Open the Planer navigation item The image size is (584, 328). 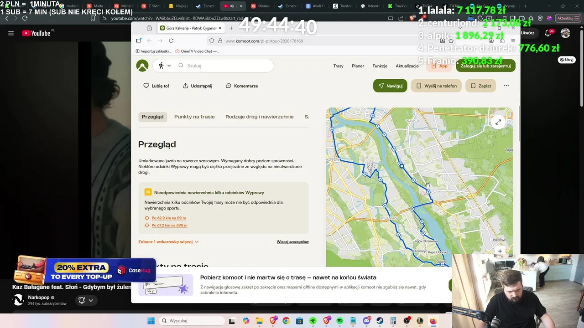(x=358, y=66)
